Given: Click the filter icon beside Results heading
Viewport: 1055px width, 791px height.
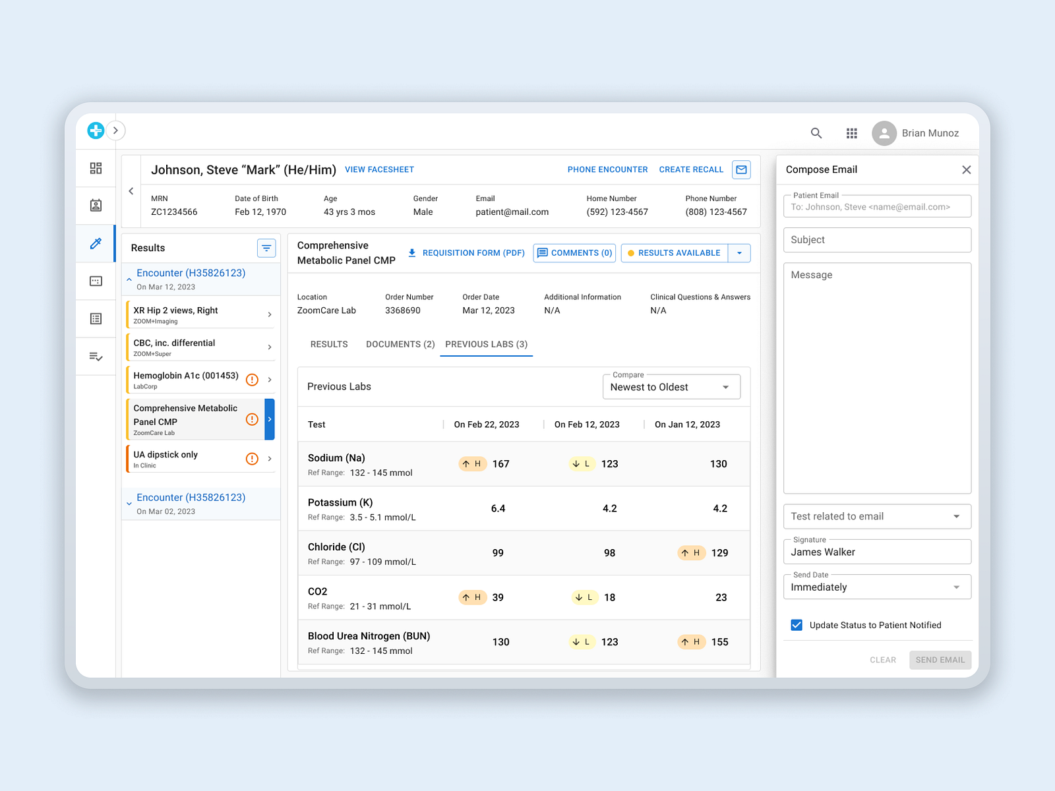Looking at the screenshot, I should [x=266, y=248].
